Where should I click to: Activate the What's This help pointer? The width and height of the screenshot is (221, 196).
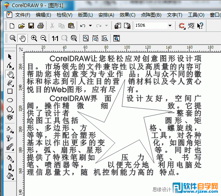(200, 26)
